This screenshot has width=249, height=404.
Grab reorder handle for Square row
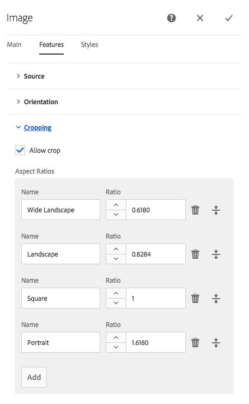click(216, 299)
